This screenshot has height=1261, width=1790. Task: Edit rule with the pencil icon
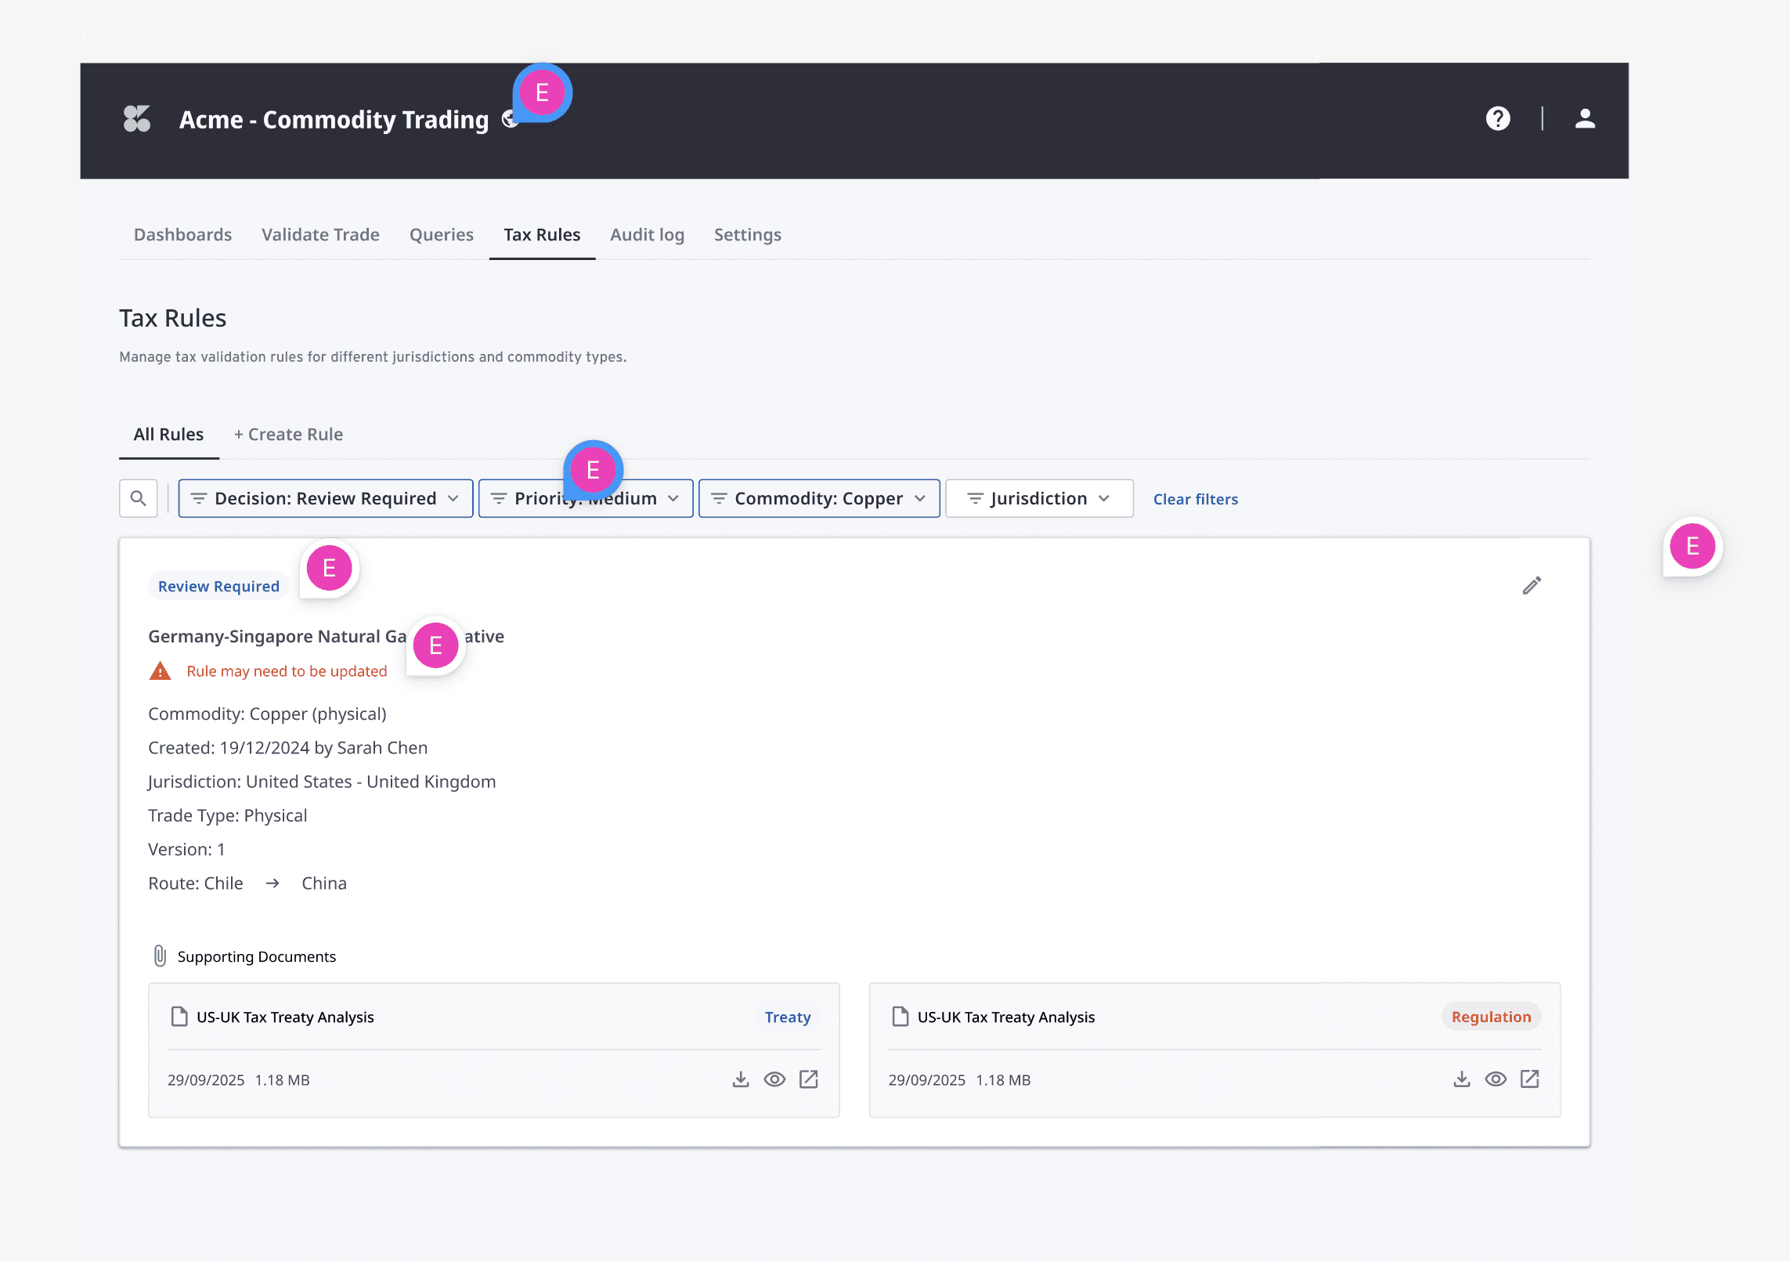pyautogui.click(x=1532, y=586)
